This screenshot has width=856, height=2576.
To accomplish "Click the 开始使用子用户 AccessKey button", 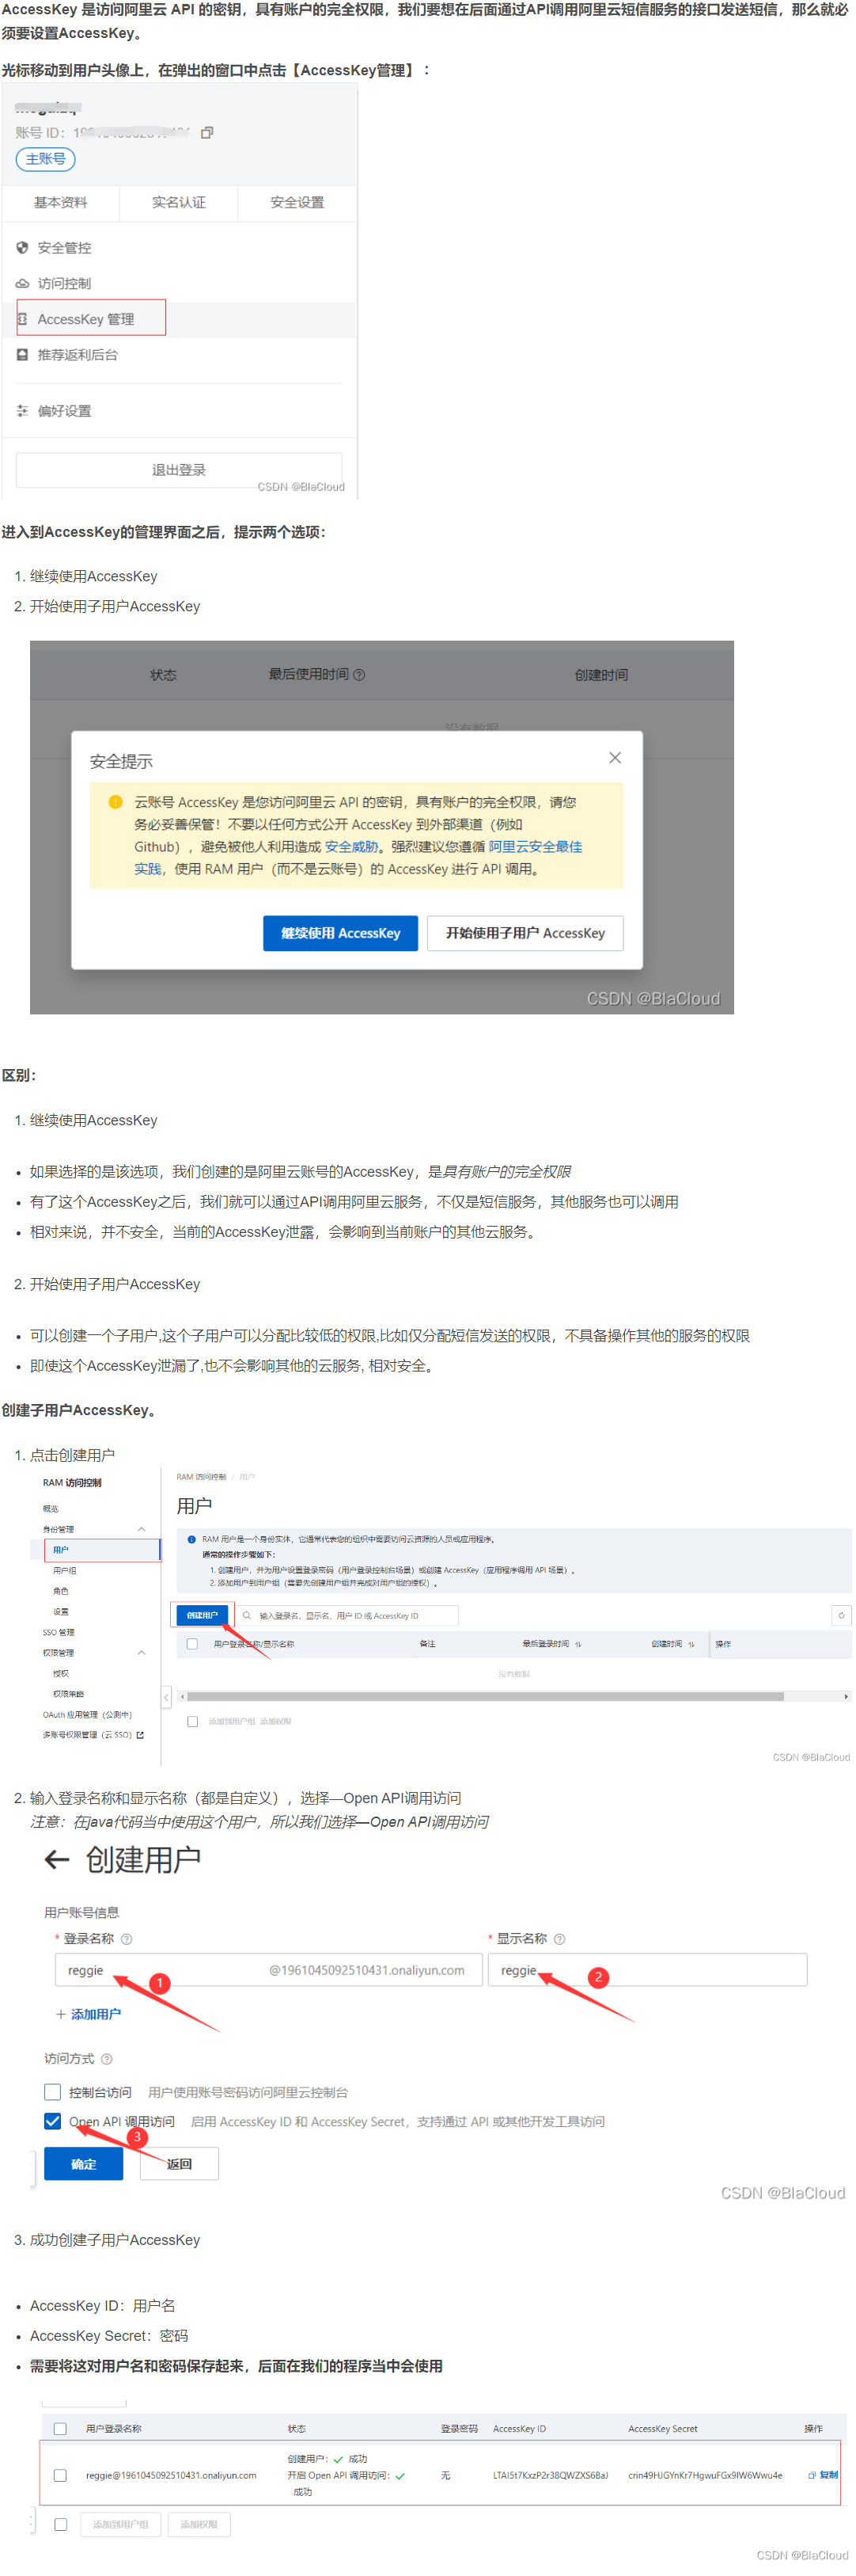I will [x=525, y=933].
